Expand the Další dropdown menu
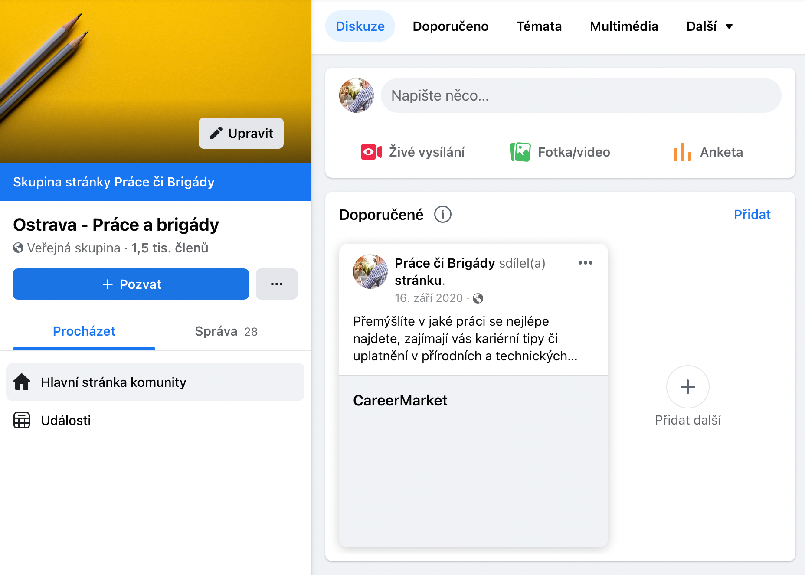The height and width of the screenshot is (575, 805). [710, 26]
